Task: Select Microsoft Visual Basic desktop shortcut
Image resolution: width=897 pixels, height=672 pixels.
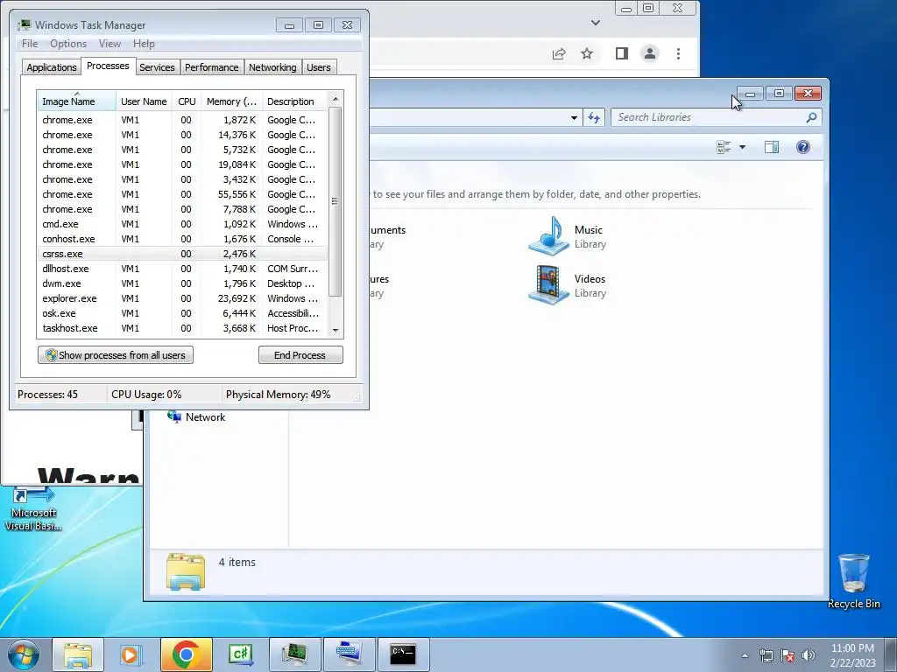Action: 33,508
